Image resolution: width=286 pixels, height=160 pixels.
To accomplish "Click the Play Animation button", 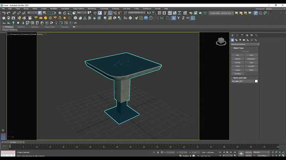I will [x=227, y=152].
